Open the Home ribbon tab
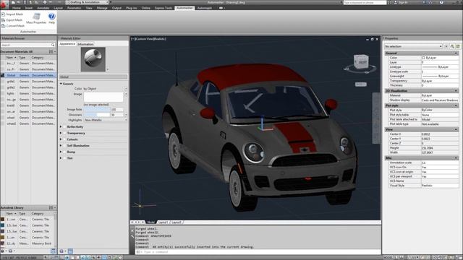 [x=17, y=8]
